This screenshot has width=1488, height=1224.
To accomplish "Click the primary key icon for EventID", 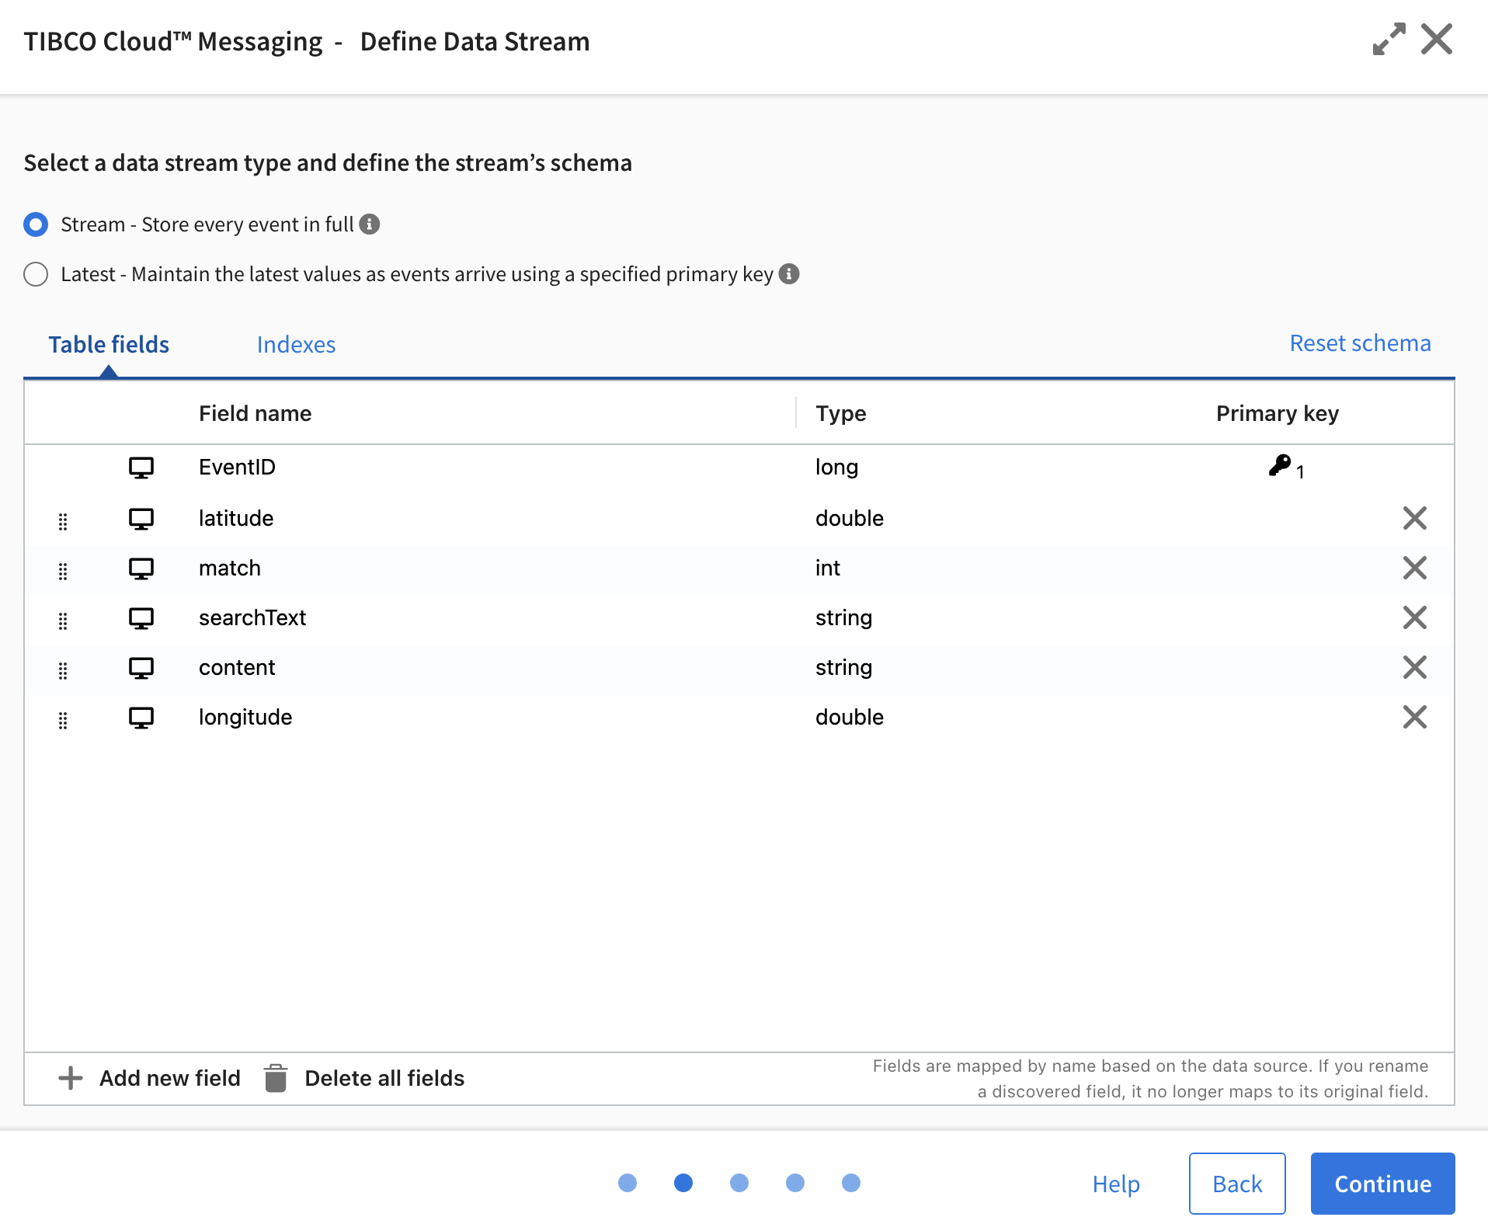I will pyautogui.click(x=1280, y=466).
